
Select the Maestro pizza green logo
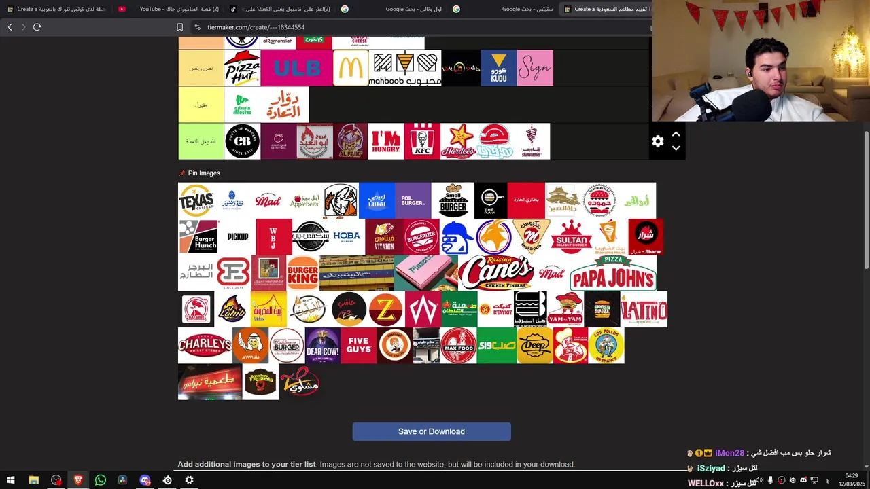pos(242,105)
